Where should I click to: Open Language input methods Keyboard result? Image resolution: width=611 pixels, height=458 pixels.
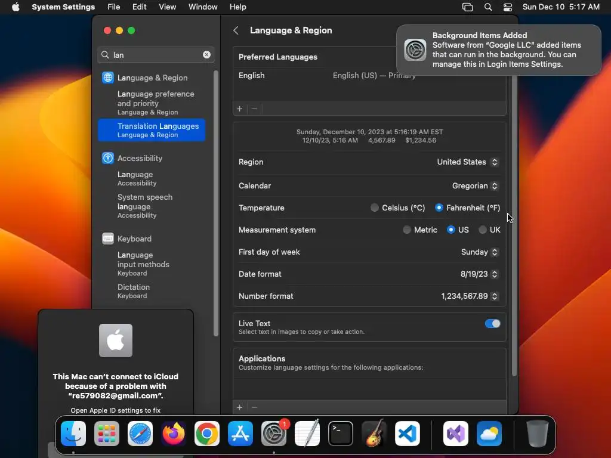pos(152,264)
